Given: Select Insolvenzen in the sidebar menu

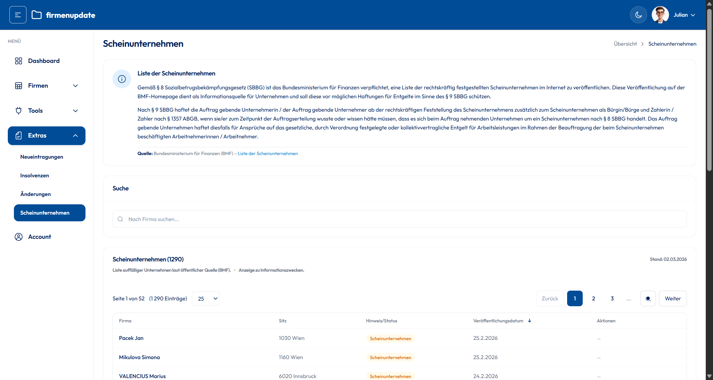Looking at the screenshot, I should (x=35, y=175).
